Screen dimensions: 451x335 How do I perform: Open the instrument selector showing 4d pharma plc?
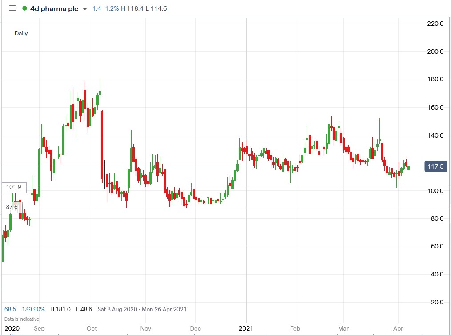[53, 8]
